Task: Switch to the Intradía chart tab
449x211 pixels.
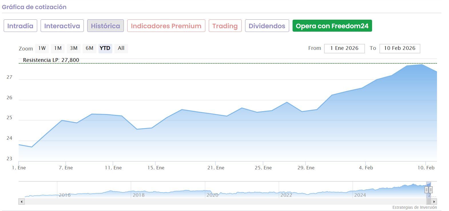Action: [20, 26]
